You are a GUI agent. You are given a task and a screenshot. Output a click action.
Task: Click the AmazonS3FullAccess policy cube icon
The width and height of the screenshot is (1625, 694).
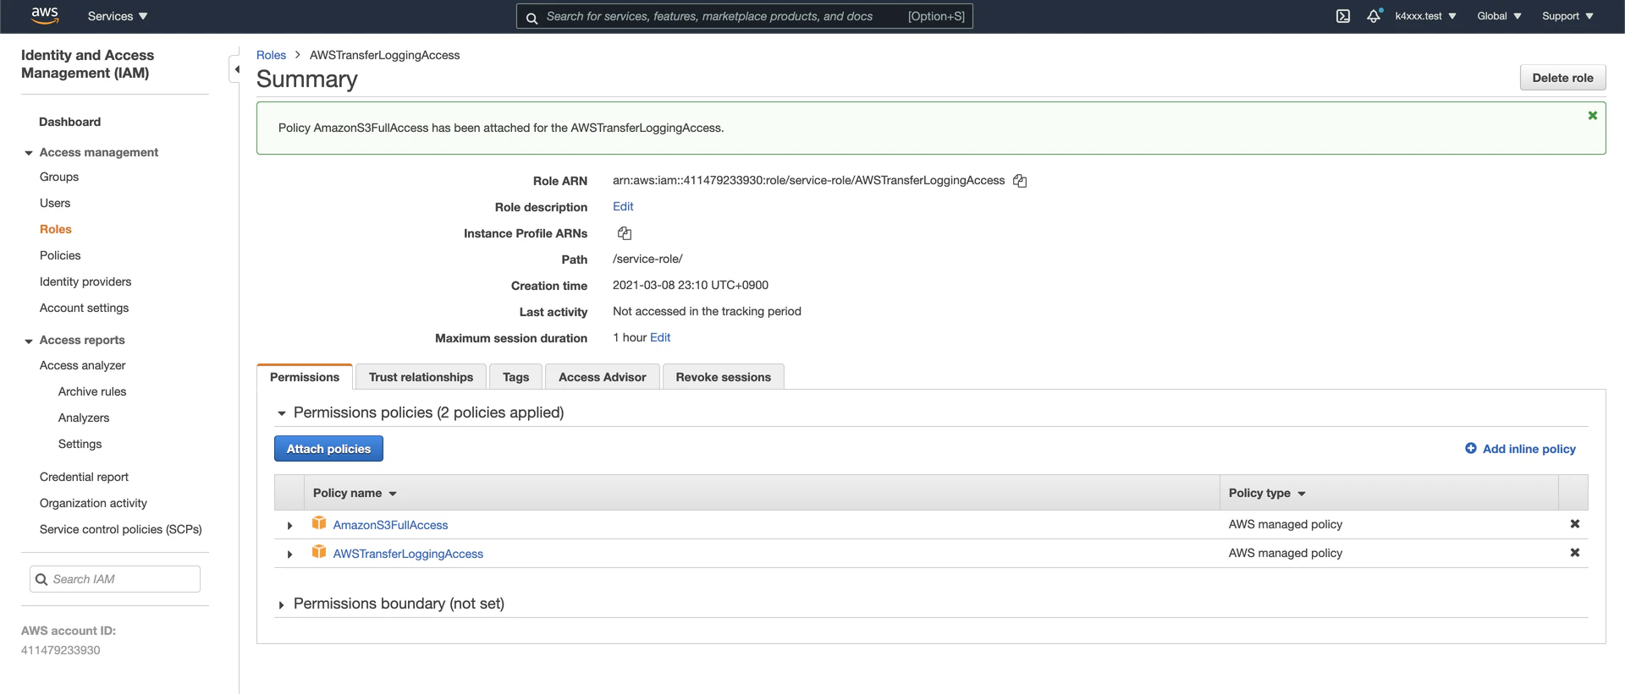[319, 523]
